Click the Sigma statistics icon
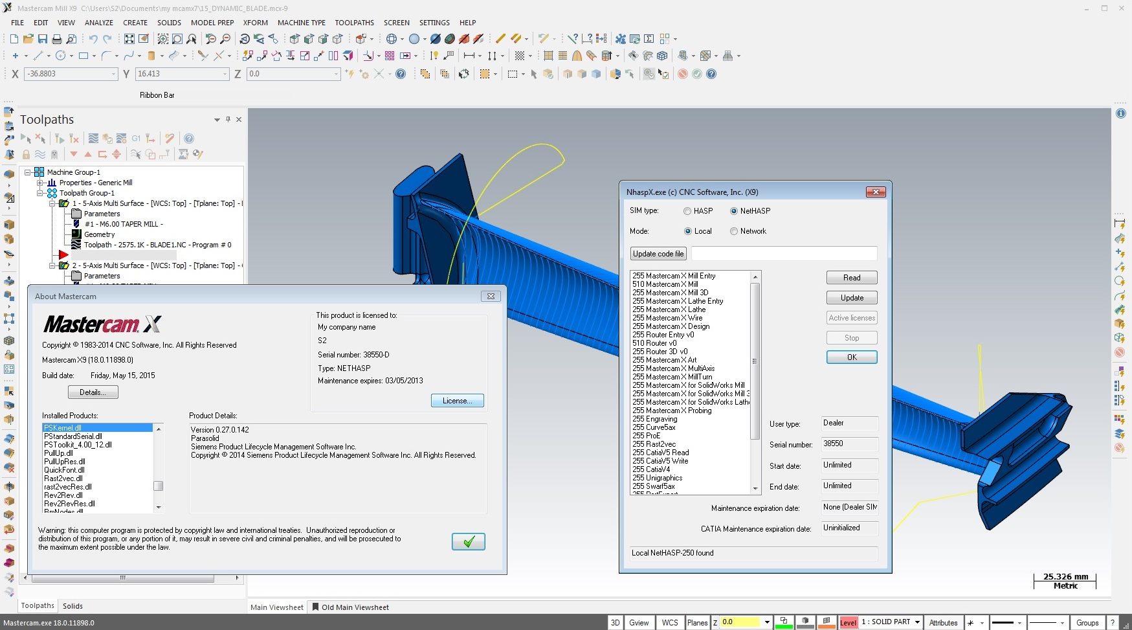The image size is (1132, 630). (649, 39)
